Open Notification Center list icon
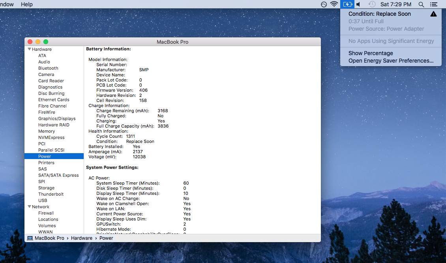The image size is (446, 263). click(x=433, y=4)
